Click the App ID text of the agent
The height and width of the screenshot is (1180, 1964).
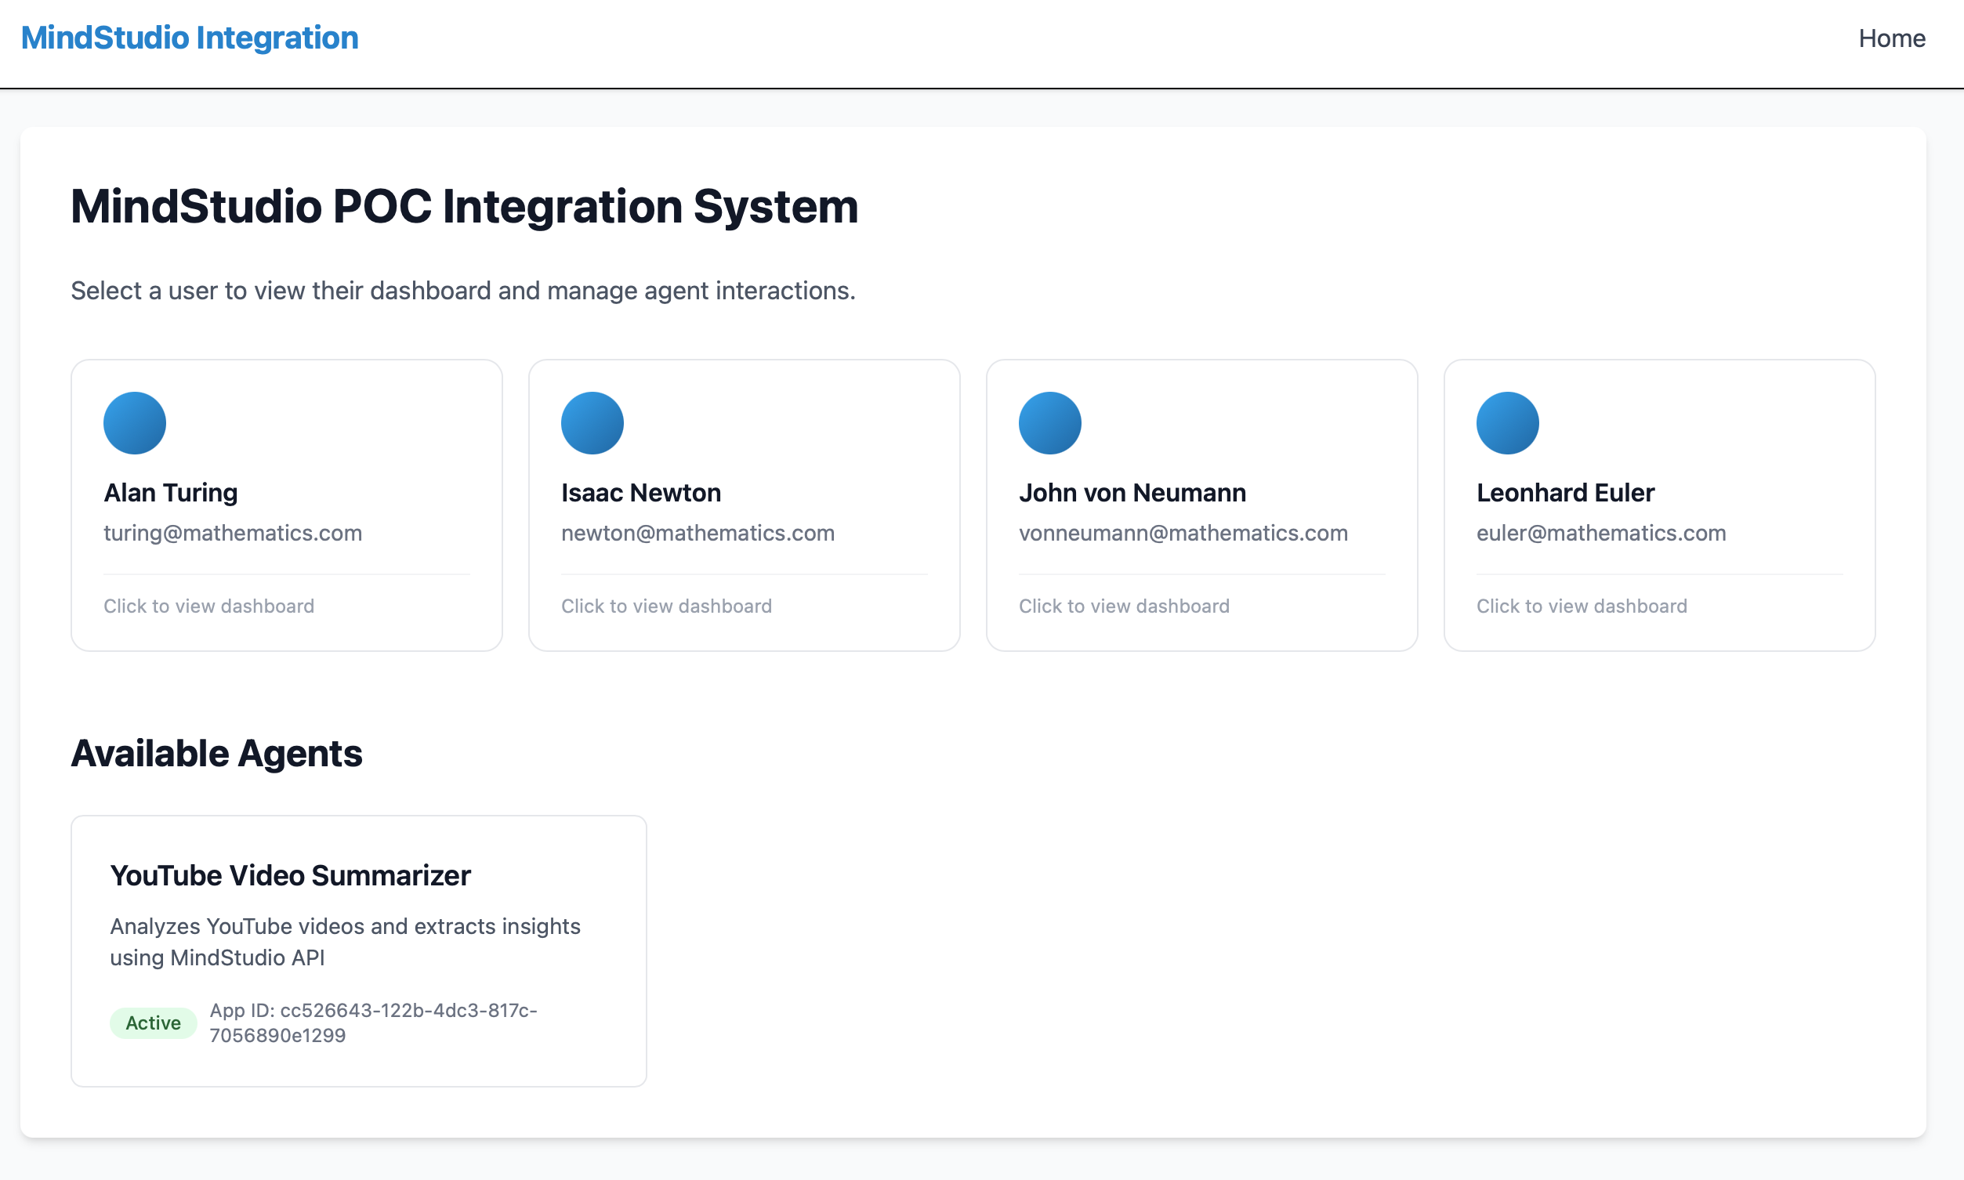pos(372,1023)
